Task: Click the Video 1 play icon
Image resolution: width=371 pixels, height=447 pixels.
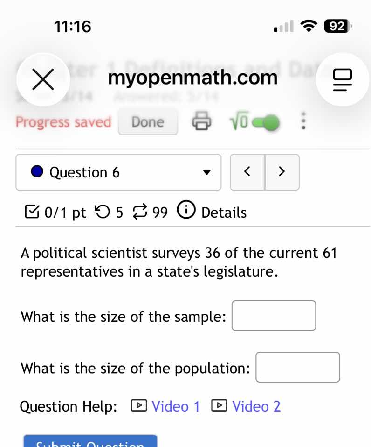Action: (x=138, y=406)
